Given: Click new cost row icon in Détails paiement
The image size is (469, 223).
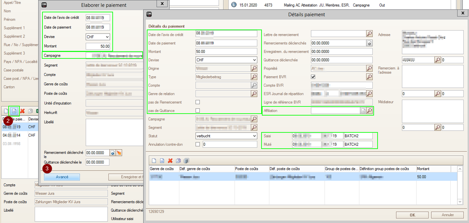Looking at the screenshot, I should [x=154, y=161].
